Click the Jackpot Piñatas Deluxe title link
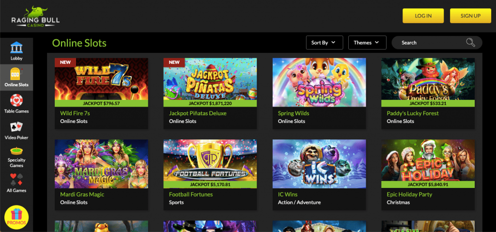 tap(198, 113)
